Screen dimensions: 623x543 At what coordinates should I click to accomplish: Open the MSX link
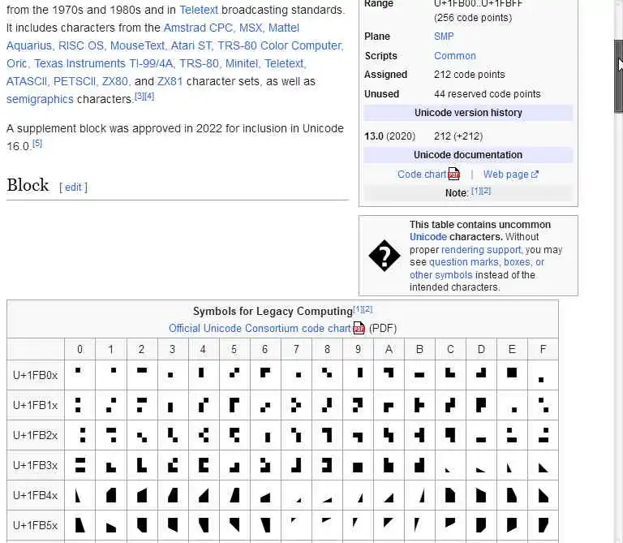coord(251,28)
